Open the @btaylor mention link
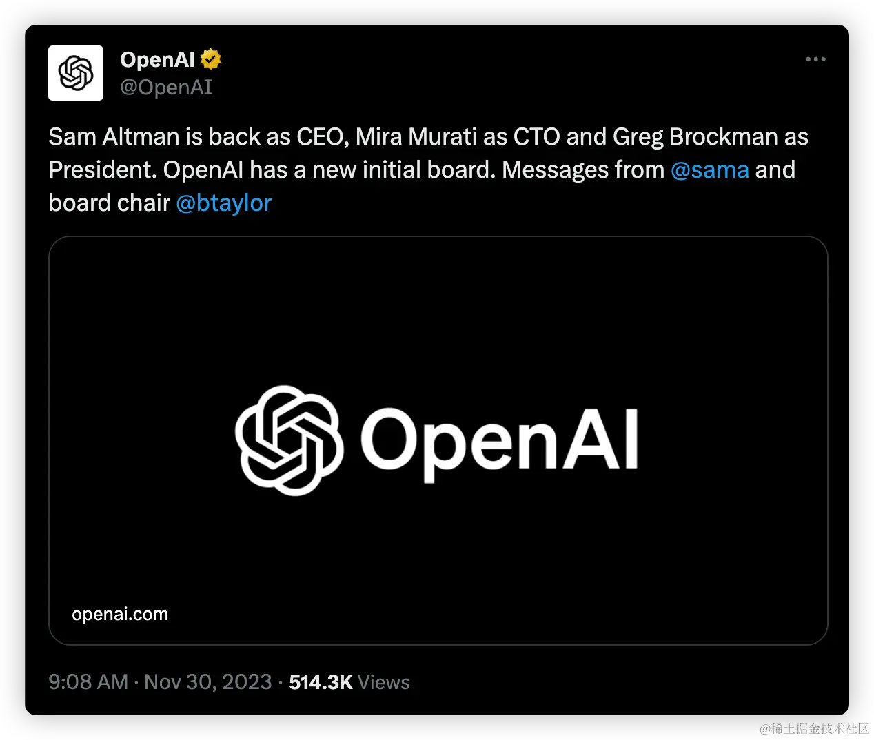 coord(224,203)
